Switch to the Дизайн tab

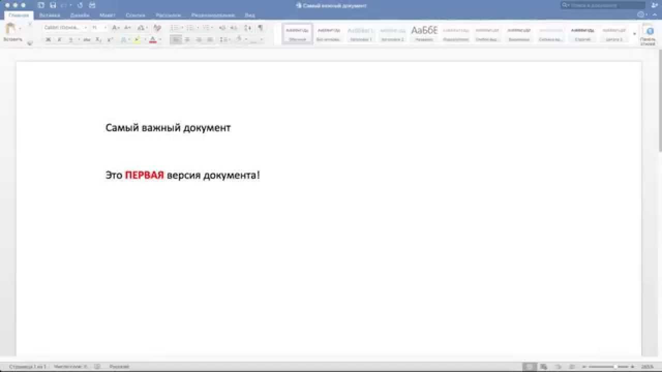pos(80,16)
